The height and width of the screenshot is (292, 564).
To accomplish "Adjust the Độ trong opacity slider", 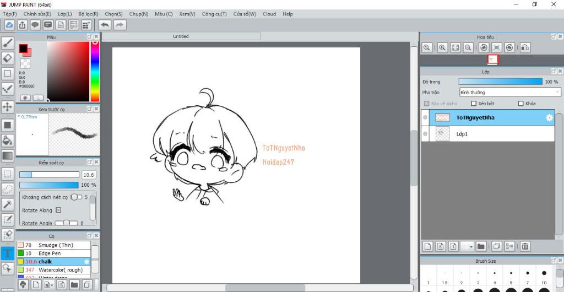I will (x=500, y=82).
